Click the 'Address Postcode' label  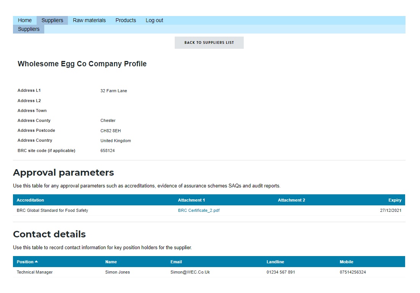click(x=36, y=130)
